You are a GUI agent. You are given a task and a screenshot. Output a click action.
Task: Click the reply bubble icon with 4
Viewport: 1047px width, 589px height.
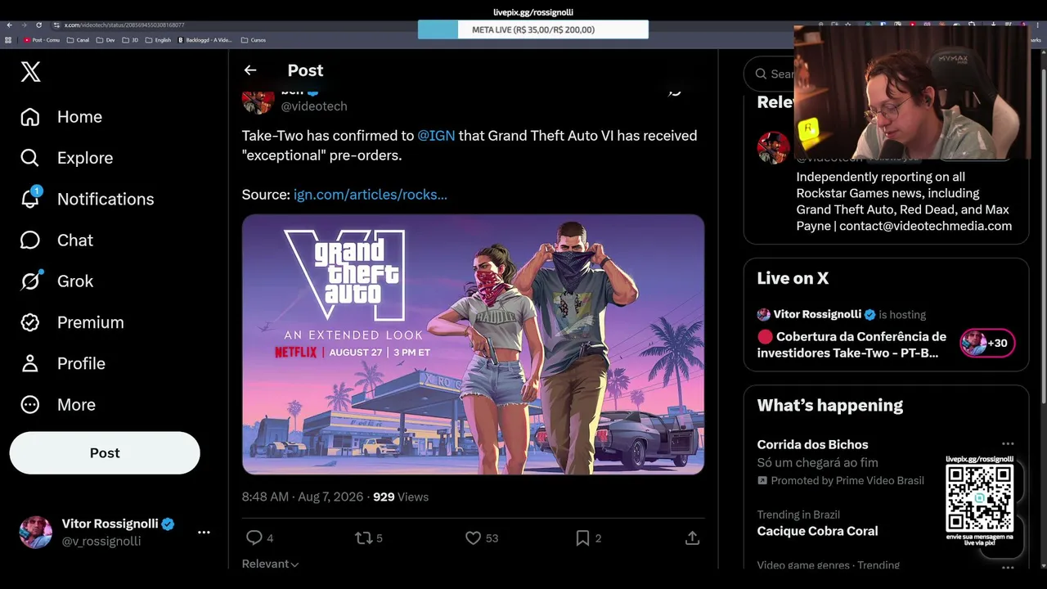tap(254, 537)
